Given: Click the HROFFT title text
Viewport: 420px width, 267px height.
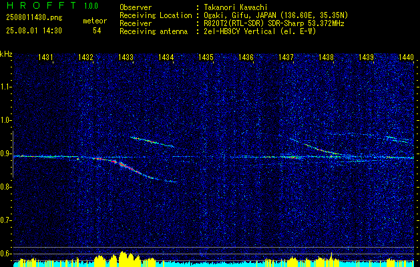Looking at the screenshot, I should point(41,5).
